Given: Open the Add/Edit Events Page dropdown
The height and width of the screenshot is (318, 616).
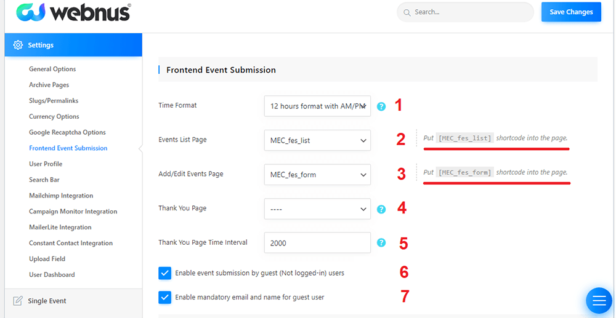Looking at the screenshot, I should tap(317, 175).
